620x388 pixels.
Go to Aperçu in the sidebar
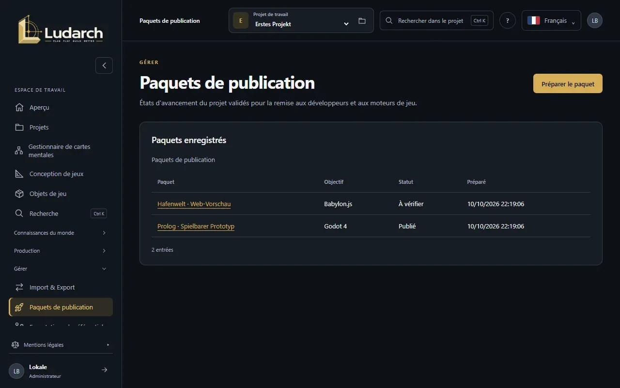coord(61,107)
